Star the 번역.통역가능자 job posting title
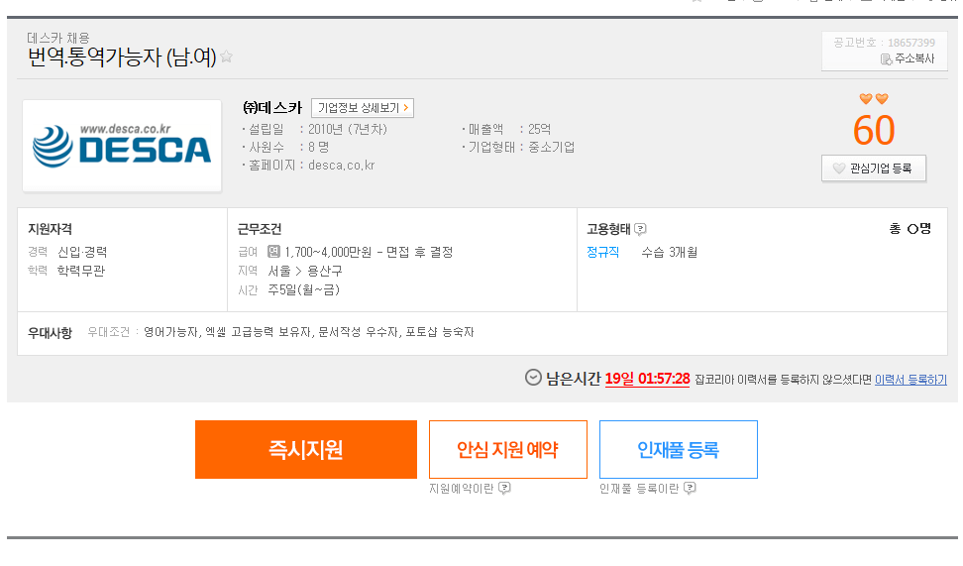 pyautogui.click(x=226, y=57)
